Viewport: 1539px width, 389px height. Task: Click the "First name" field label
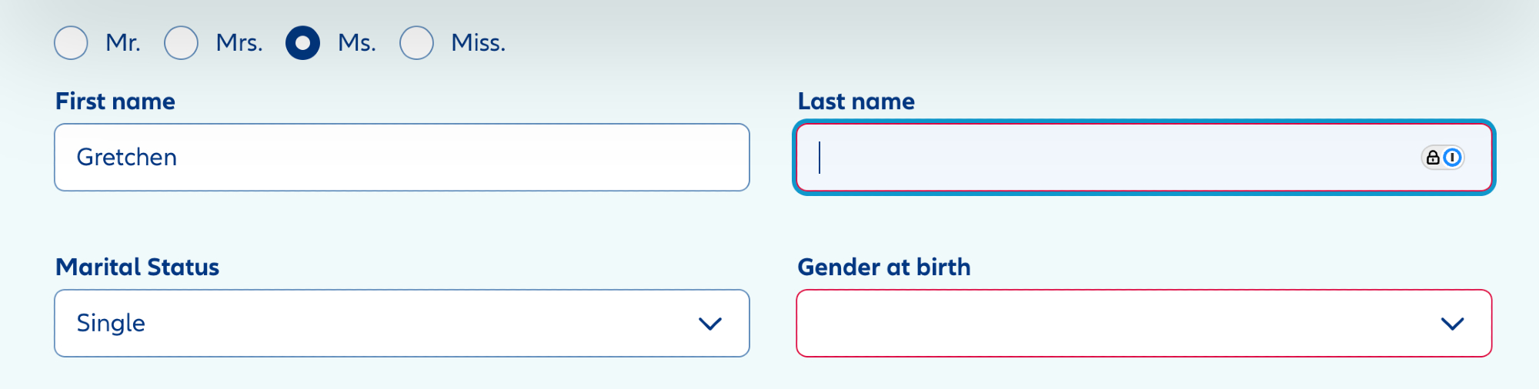click(115, 101)
